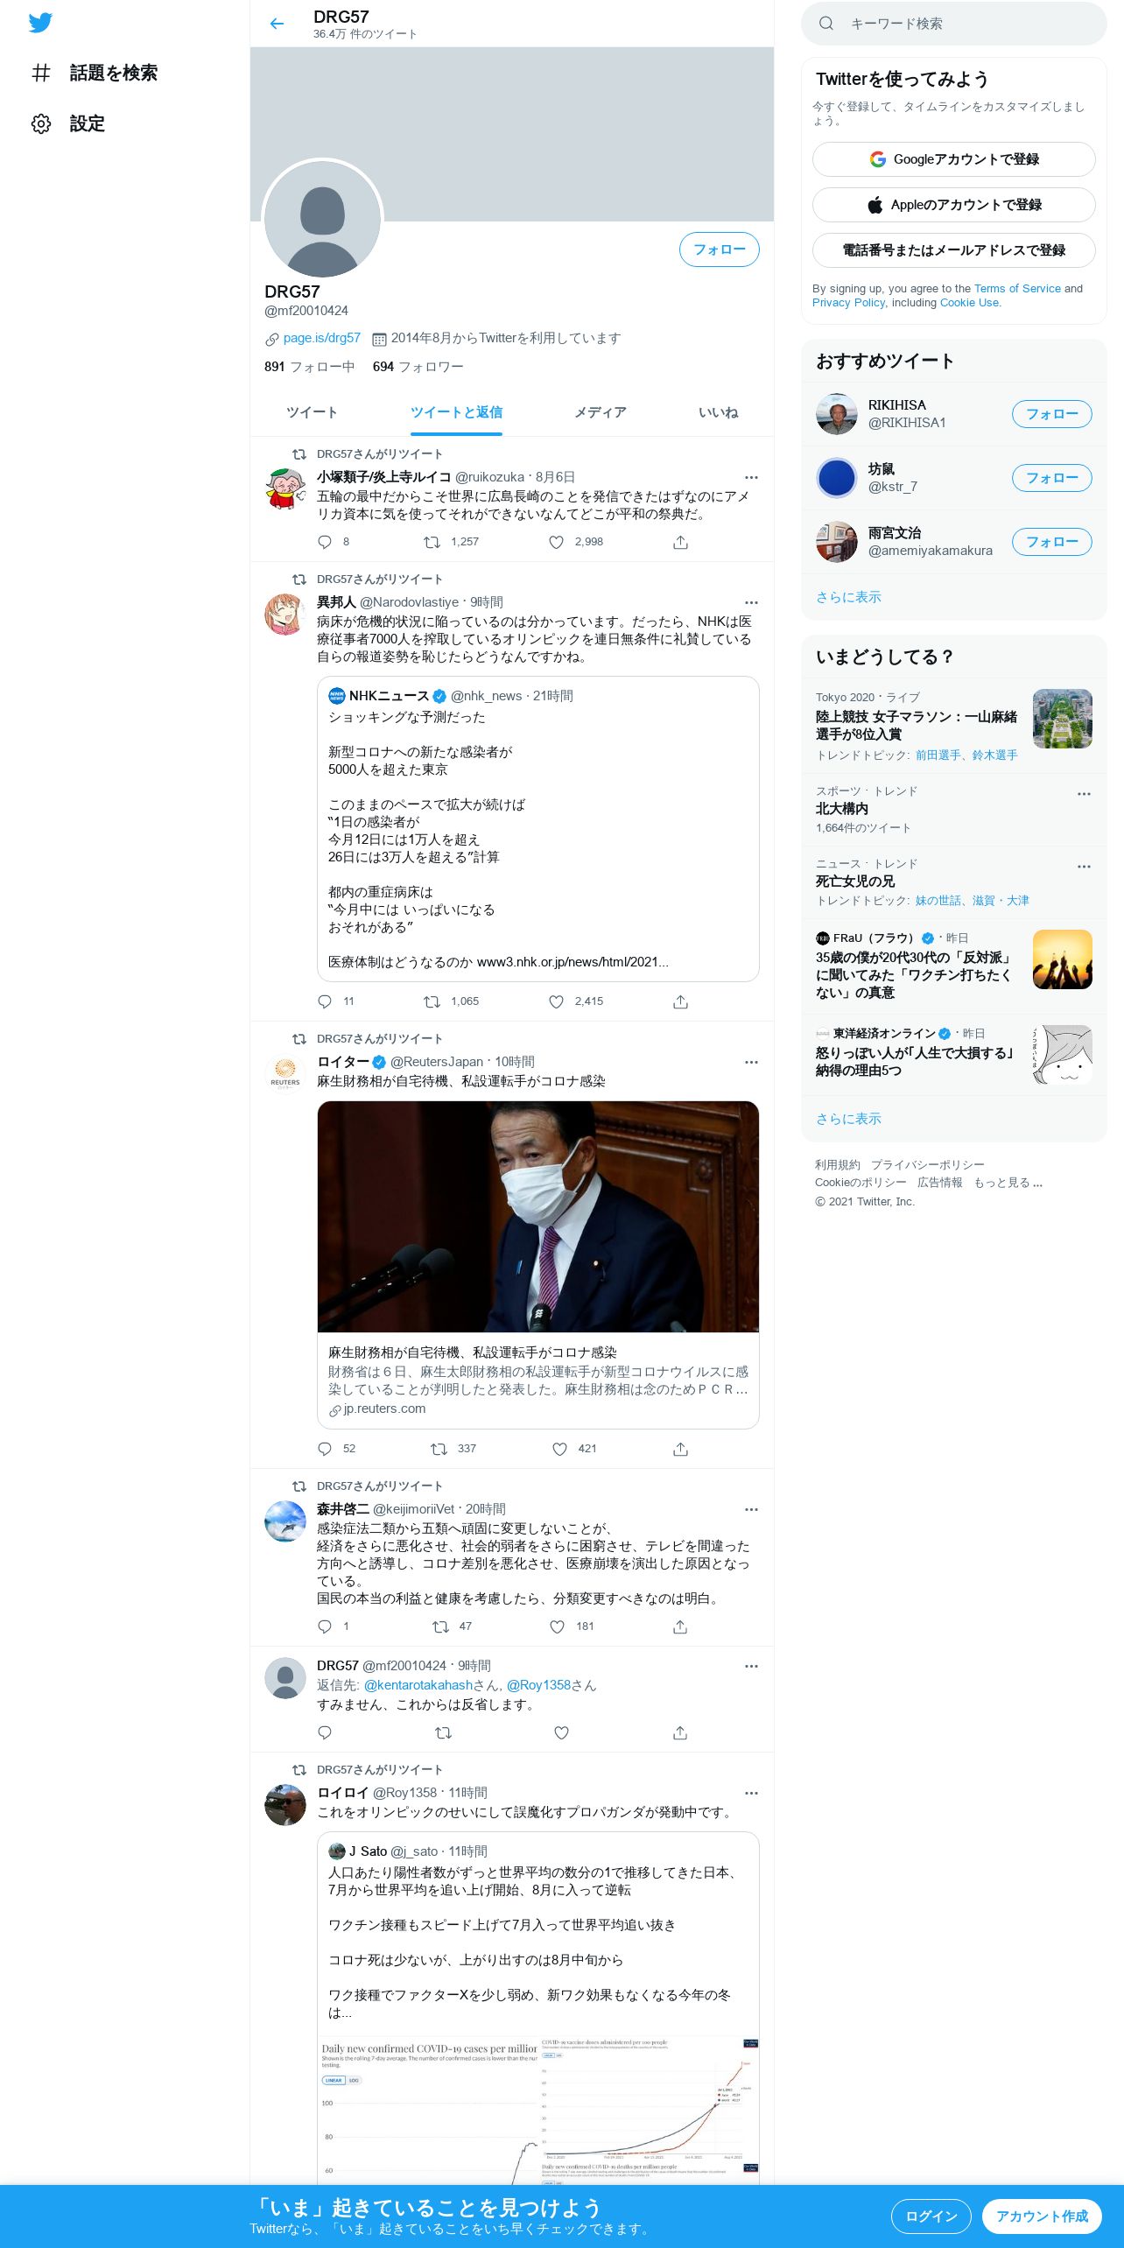Register with 電話番号またはメールアドレス button
This screenshot has height=2248, width=1124.
click(x=953, y=250)
